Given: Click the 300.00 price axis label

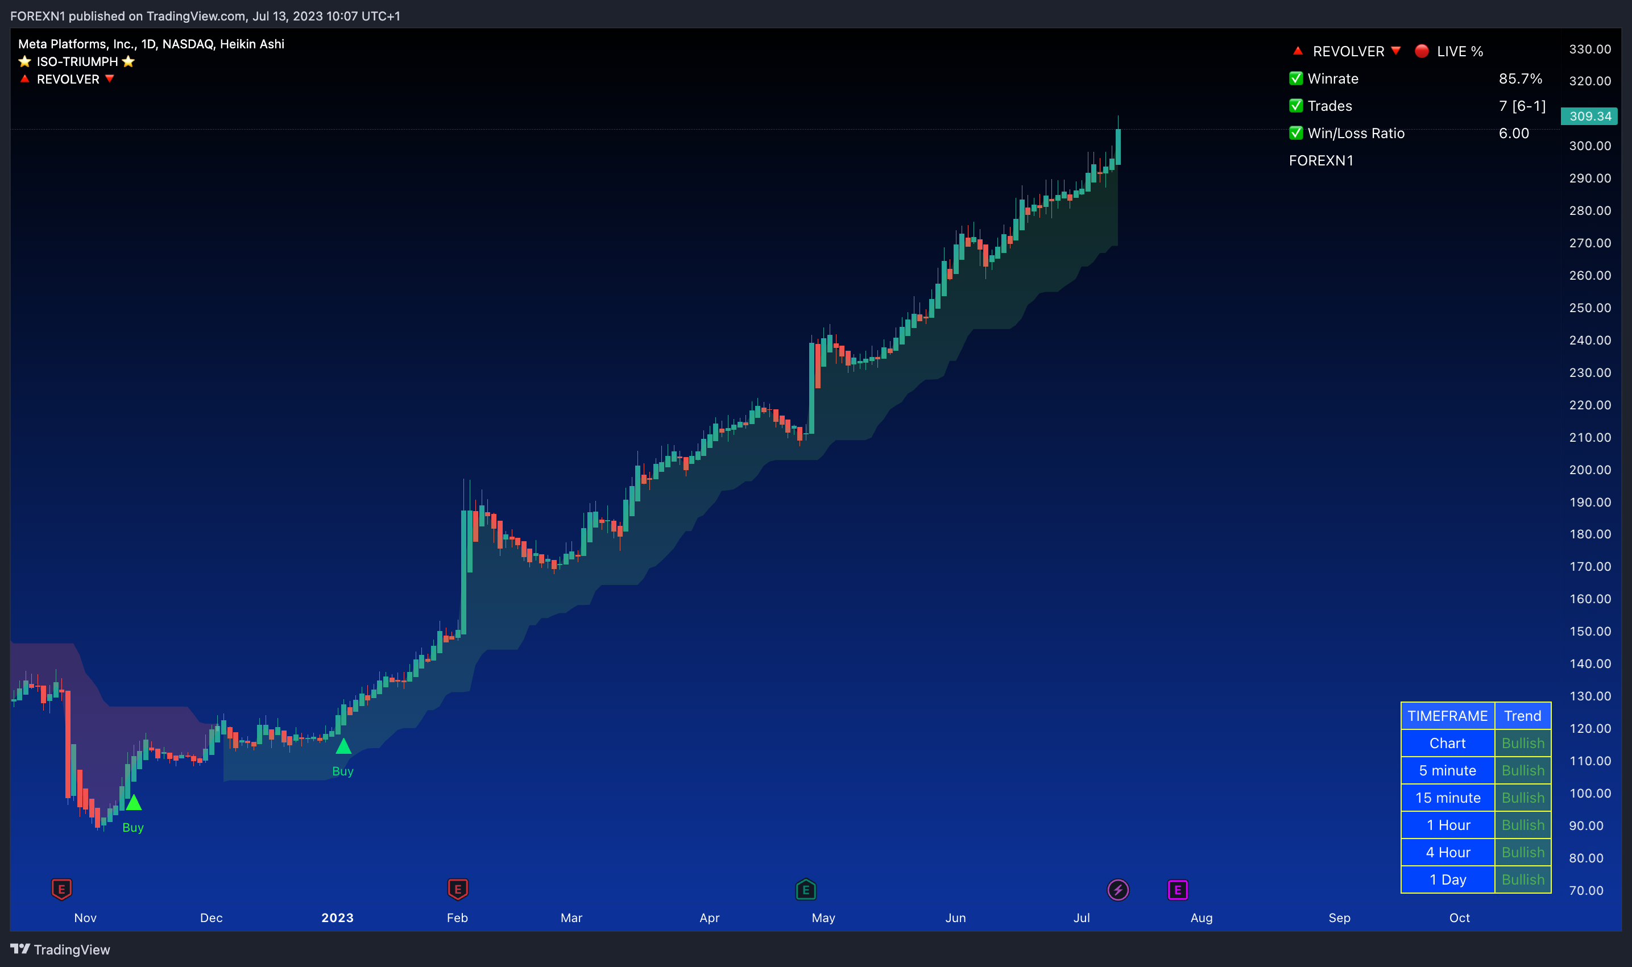Looking at the screenshot, I should [1589, 146].
